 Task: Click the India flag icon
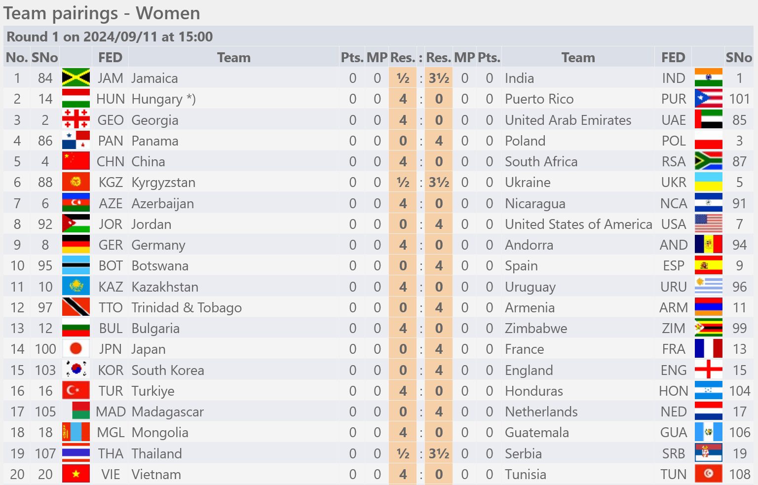coord(708,78)
